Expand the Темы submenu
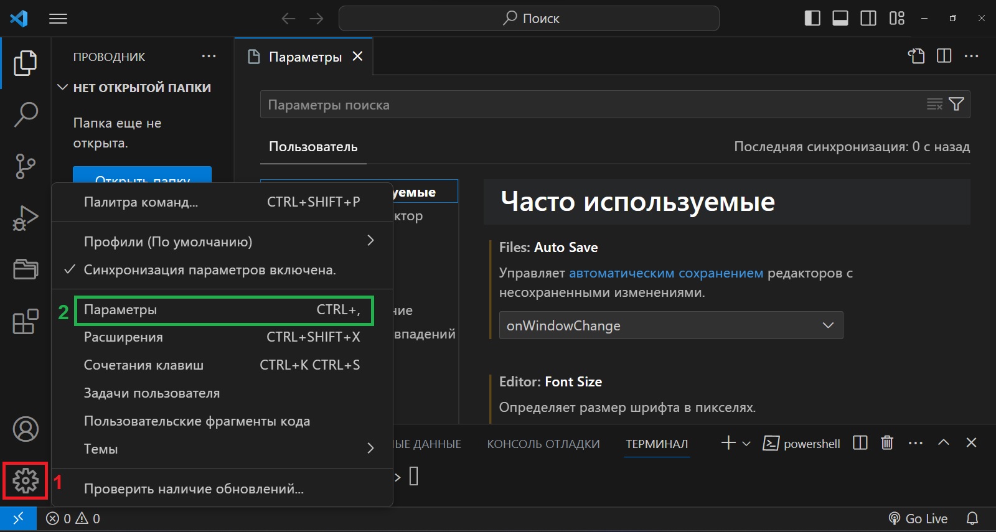 click(x=222, y=449)
